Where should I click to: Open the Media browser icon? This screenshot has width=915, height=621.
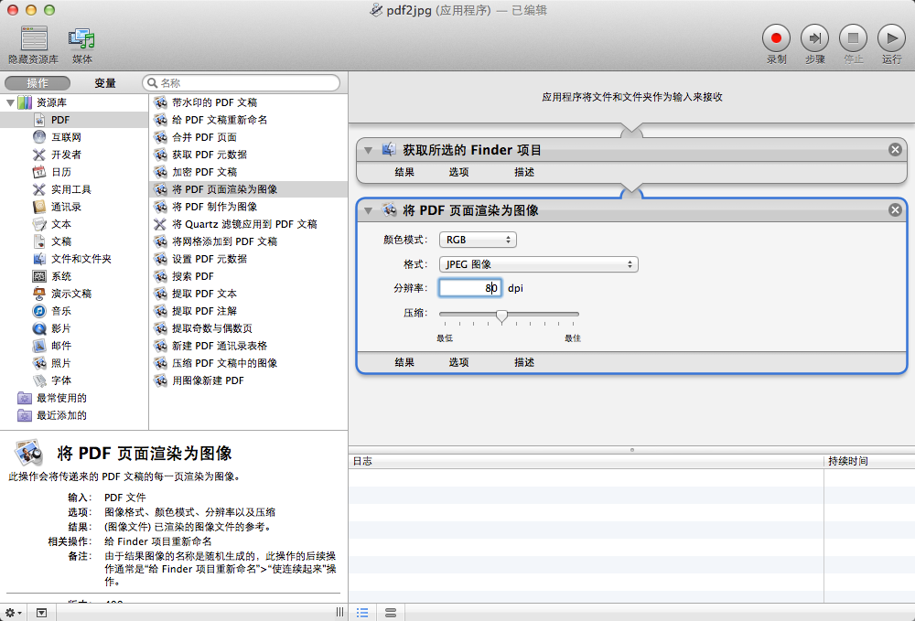[x=82, y=38]
